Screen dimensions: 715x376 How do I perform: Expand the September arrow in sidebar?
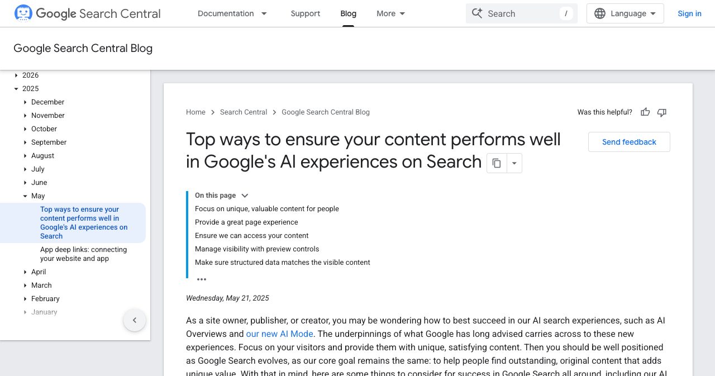point(25,142)
